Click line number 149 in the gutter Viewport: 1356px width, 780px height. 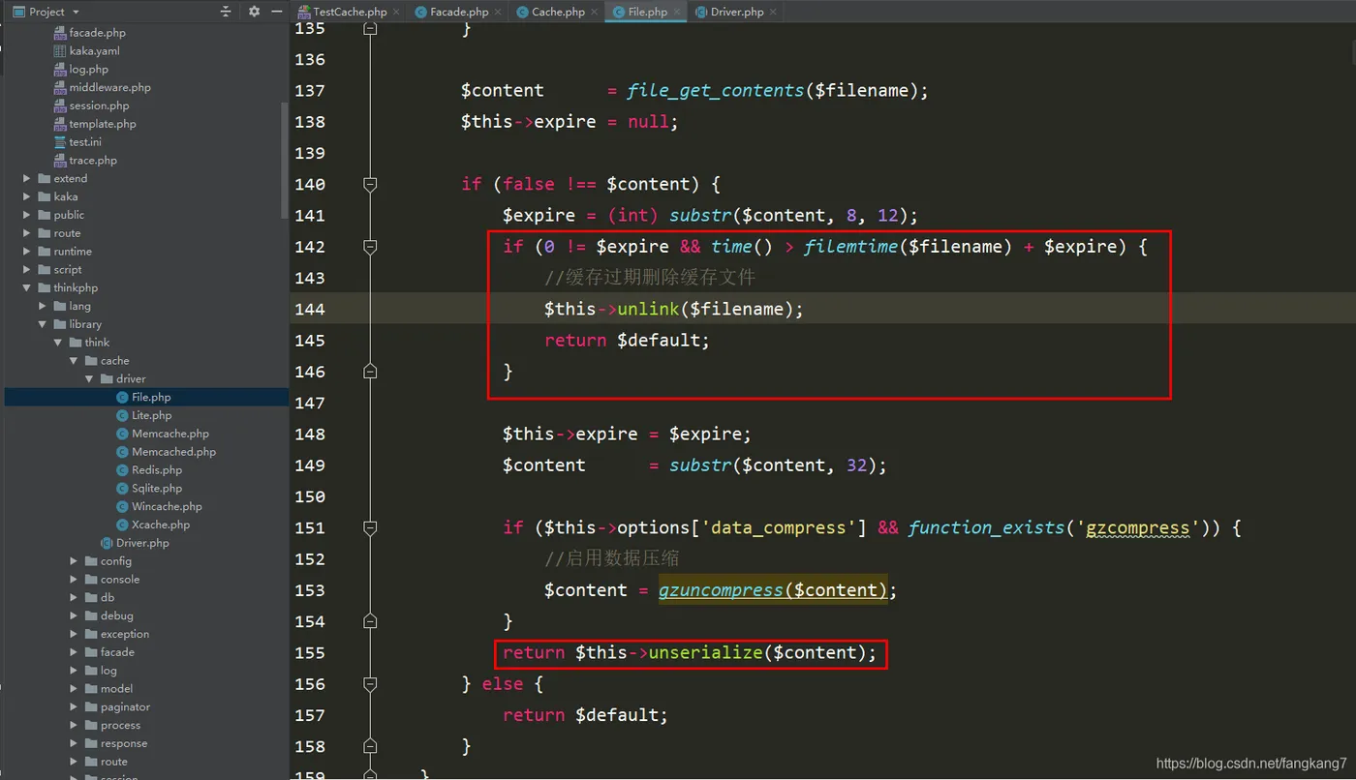coord(310,465)
